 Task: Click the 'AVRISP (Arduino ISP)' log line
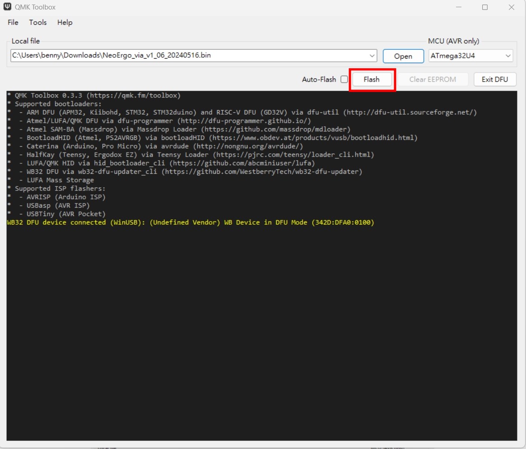(x=56, y=197)
